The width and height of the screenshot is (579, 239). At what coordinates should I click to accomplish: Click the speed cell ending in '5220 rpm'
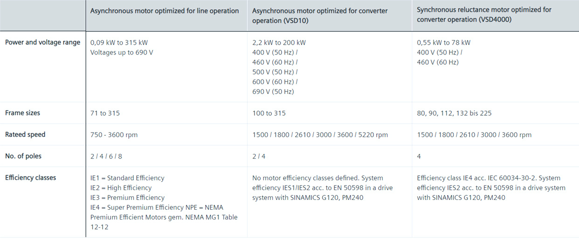320,135
